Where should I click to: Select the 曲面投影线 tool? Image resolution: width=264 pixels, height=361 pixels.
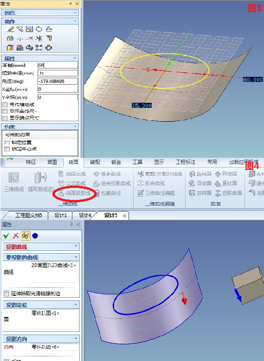pyautogui.click(x=75, y=193)
